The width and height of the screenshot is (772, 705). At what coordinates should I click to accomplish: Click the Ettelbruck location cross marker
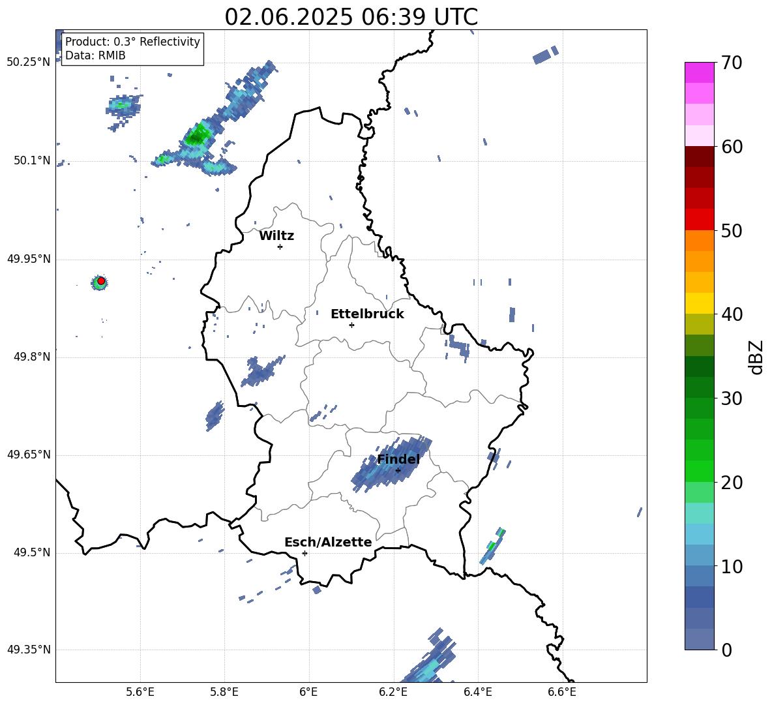click(x=351, y=325)
